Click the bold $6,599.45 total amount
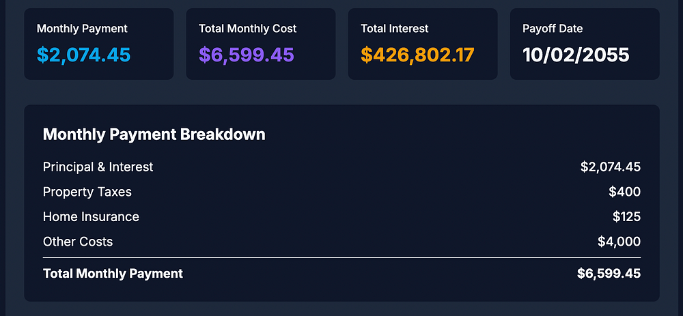This screenshot has width=683, height=316. [609, 274]
